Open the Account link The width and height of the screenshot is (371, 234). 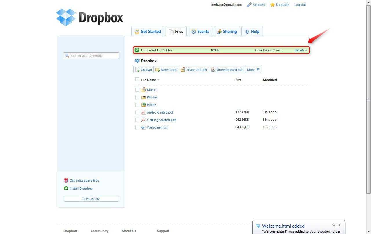259,5
